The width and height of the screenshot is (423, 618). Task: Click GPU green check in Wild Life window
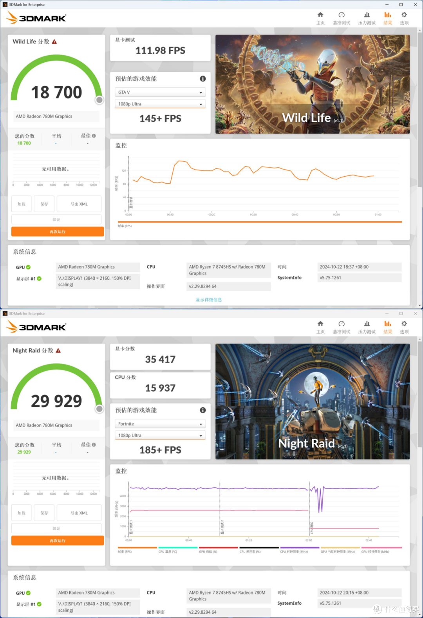tap(28, 267)
